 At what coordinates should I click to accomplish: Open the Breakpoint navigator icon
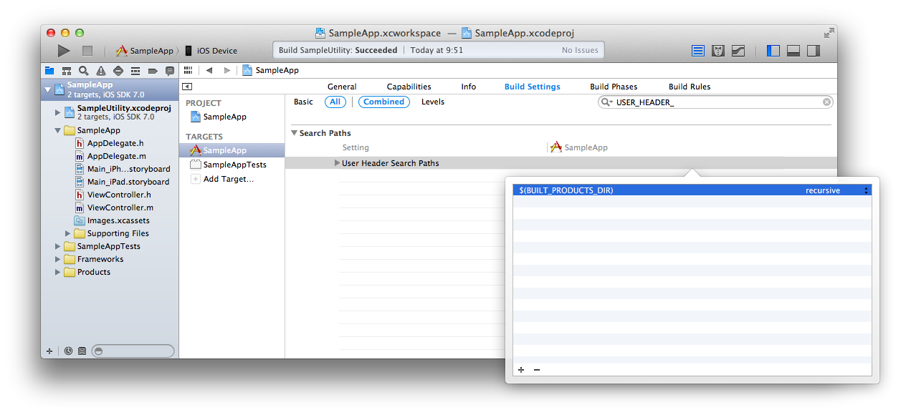[153, 71]
